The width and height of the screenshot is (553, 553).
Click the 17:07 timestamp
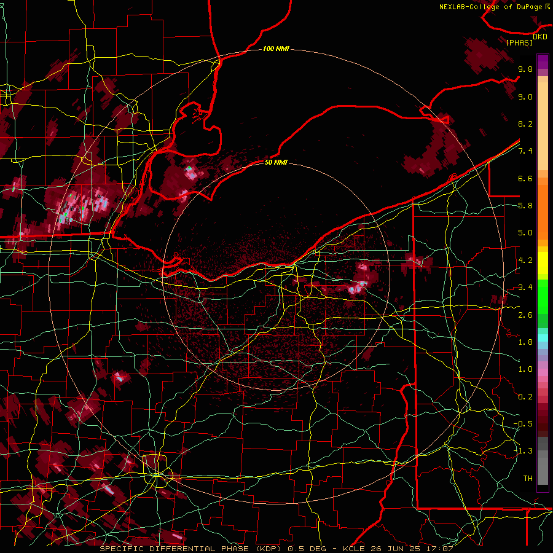click(x=439, y=549)
